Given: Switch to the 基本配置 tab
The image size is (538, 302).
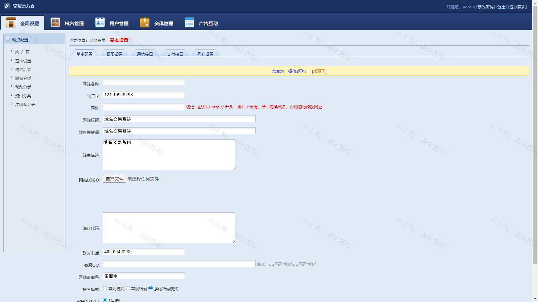Looking at the screenshot, I should coord(84,54).
